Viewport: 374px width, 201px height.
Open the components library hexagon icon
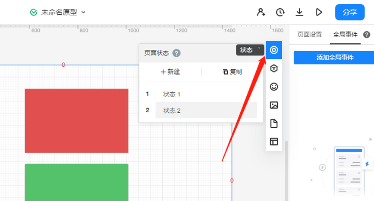pyautogui.click(x=274, y=68)
